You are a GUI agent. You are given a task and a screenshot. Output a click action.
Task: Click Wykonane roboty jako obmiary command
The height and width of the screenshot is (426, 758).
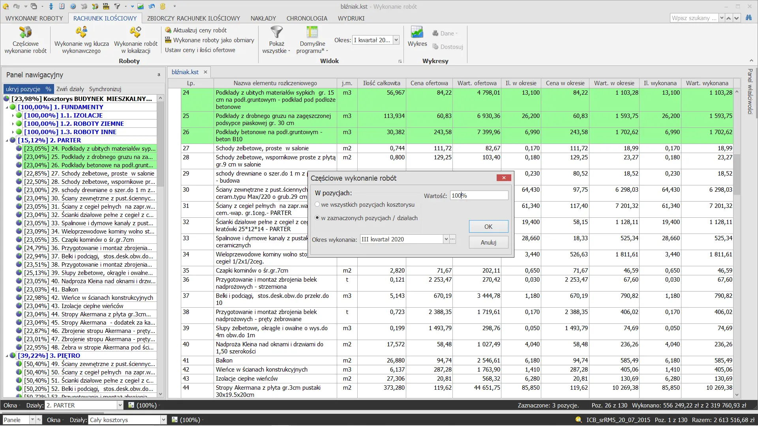tap(209, 40)
